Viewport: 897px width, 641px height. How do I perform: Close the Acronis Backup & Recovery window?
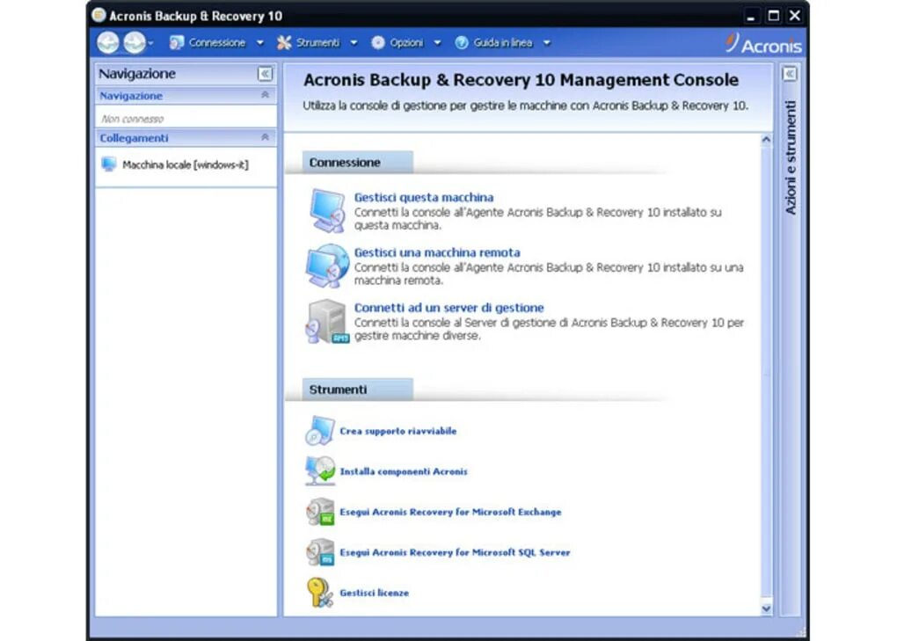point(795,16)
